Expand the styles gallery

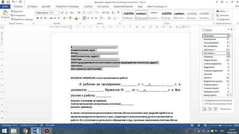212,19
